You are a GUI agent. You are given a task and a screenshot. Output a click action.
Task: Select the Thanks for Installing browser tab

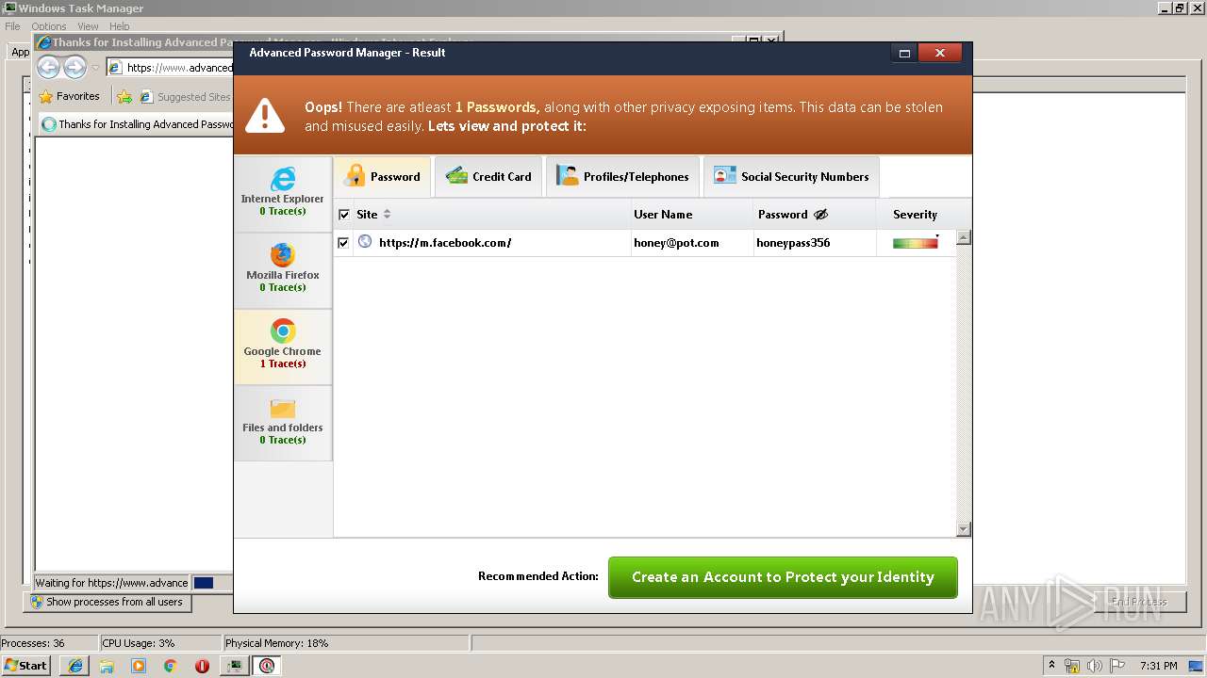click(137, 124)
